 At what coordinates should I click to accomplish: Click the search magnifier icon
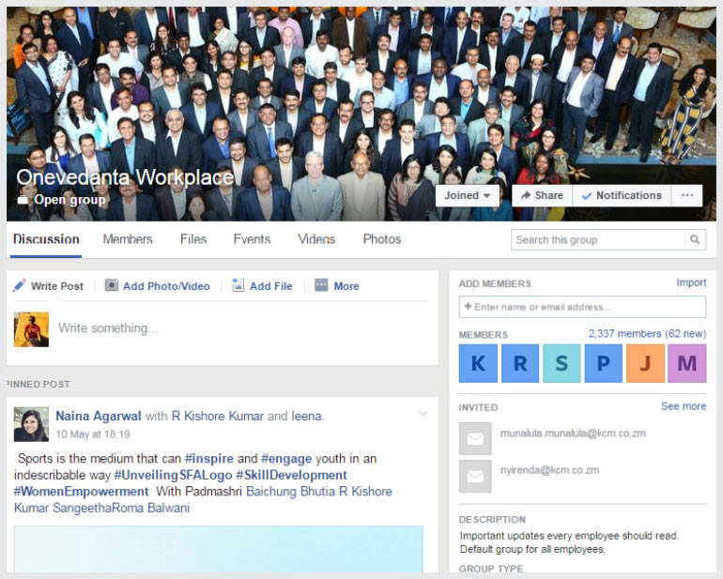point(695,239)
